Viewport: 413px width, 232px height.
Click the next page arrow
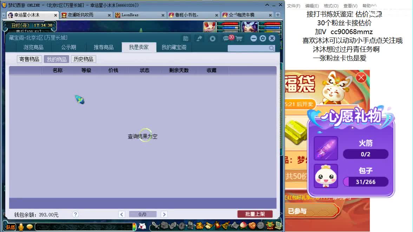click(x=164, y=214)
